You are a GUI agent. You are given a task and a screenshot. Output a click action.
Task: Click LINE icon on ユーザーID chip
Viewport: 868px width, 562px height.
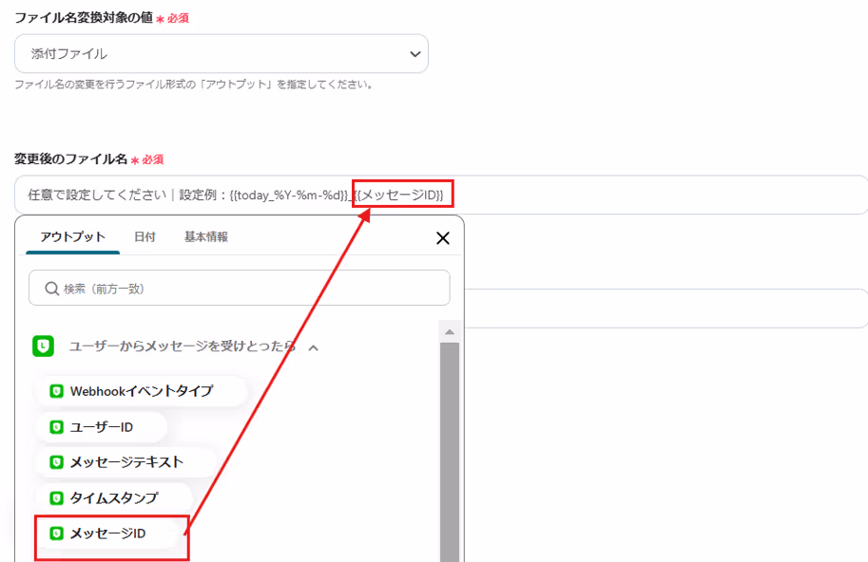56,427
